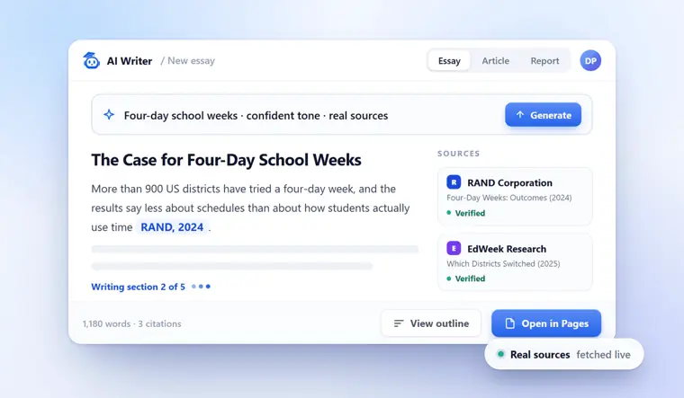Click the first gray placeholder text line
Image resolution: width=684 pixels, height=398 pixels.
(255, 249)
